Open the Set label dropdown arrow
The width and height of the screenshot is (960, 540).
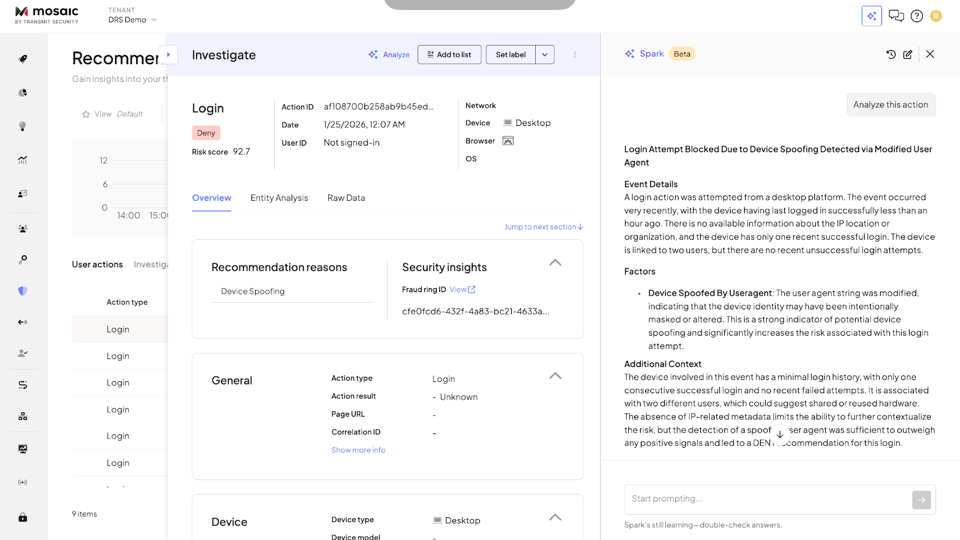[545, 55]
